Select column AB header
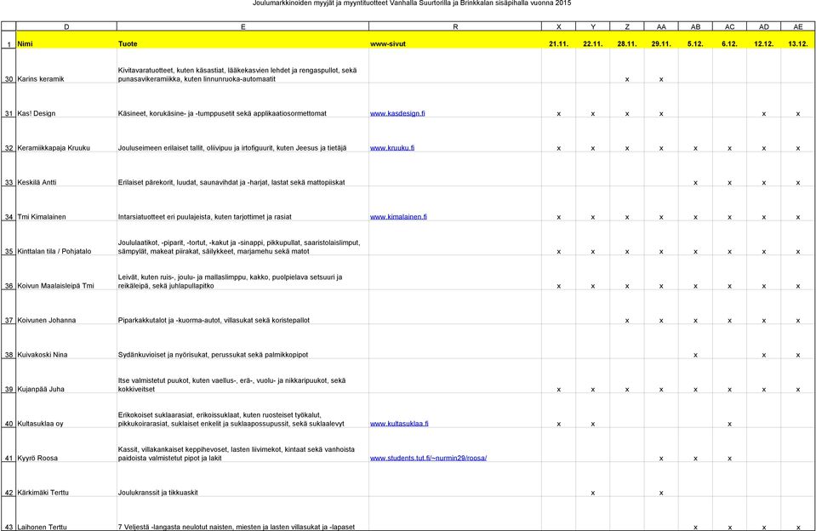The height and width of the screenshot is (531, 816). [x=695, y=26]
